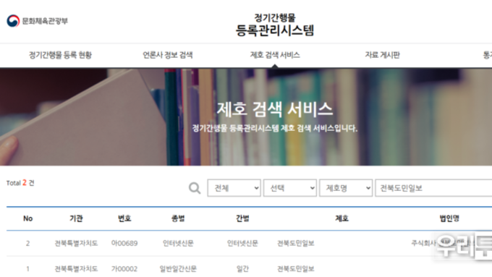Image resolution: width=492 pixels, height=277 pixels.
Task: Click the No column header
Action: [x=28, y=218]
